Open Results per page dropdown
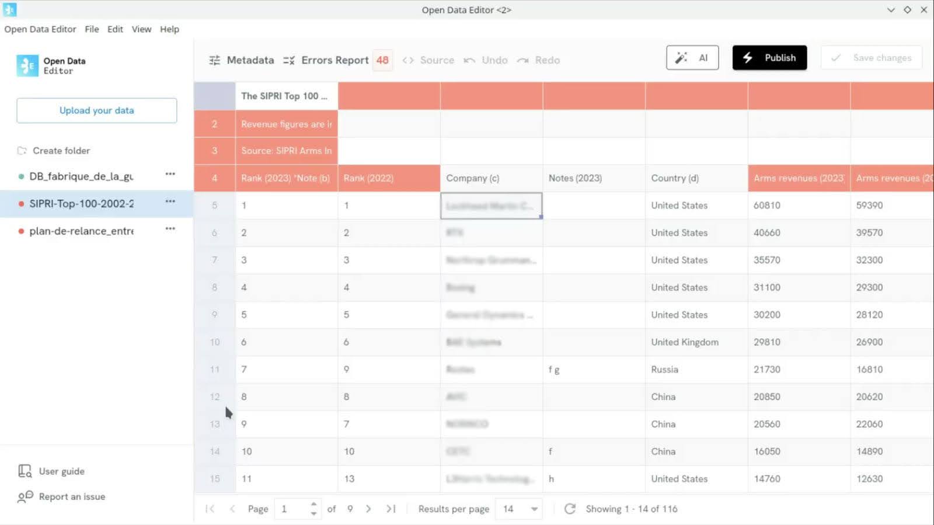The image size is (934, 525). tap(519, 509)
